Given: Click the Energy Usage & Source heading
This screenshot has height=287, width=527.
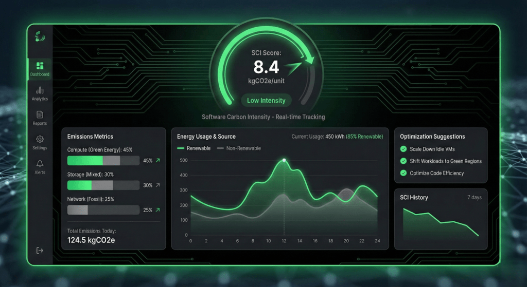Looking at the screenshot, I should pyautogui.click(x=206, y=137).
